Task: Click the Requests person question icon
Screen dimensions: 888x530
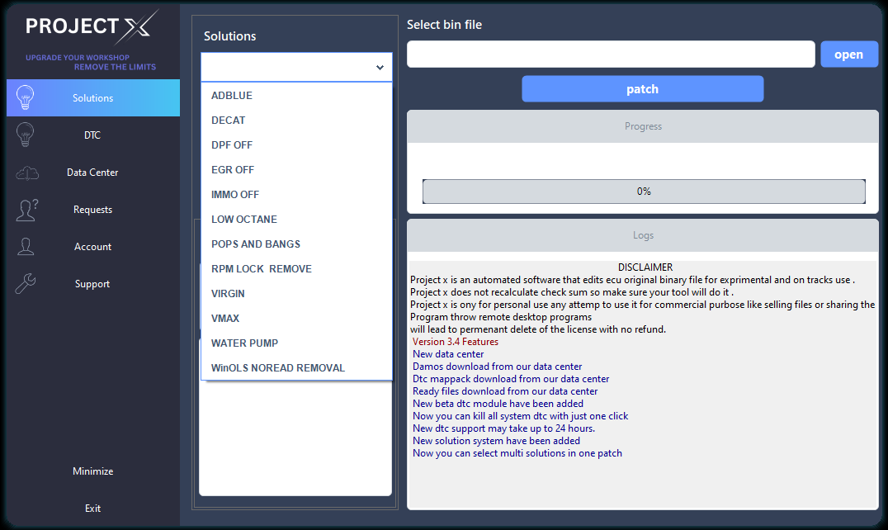Action: [26, 210]
